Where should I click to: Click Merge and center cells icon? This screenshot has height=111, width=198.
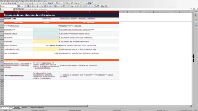[64, 6]
